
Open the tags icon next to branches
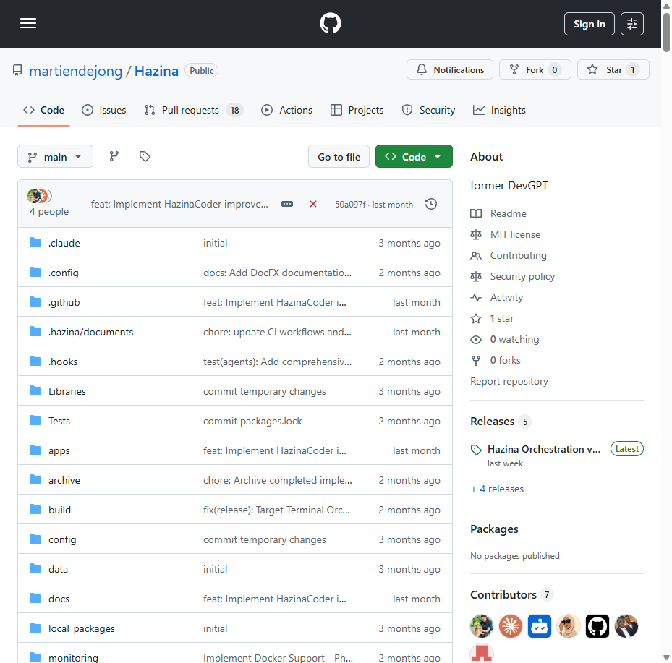click(145, 156)
